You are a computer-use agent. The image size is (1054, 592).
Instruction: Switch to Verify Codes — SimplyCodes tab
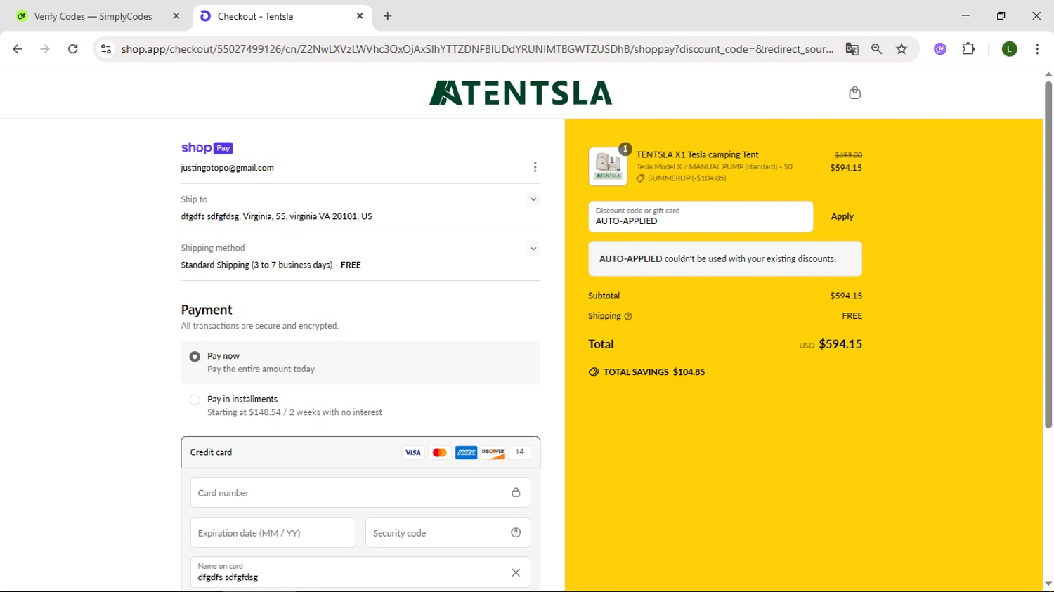pos(93,16)
